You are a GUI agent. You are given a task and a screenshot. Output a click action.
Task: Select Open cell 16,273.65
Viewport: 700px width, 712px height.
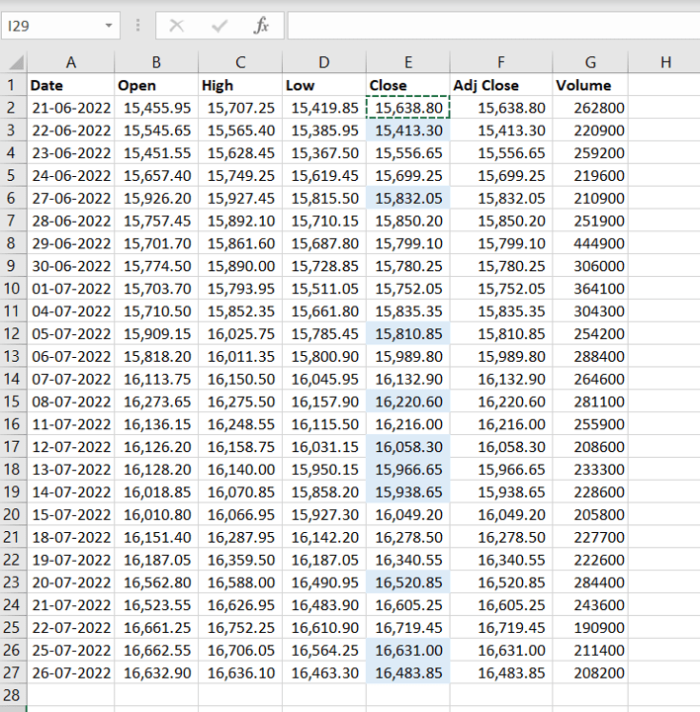tap(156, 401)
